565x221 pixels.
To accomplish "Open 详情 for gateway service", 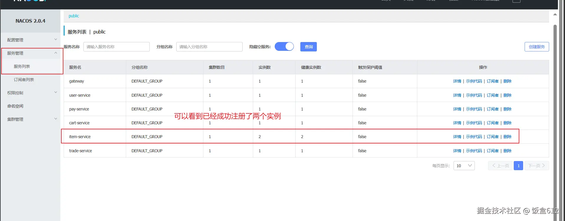I will tap(457, 81).
